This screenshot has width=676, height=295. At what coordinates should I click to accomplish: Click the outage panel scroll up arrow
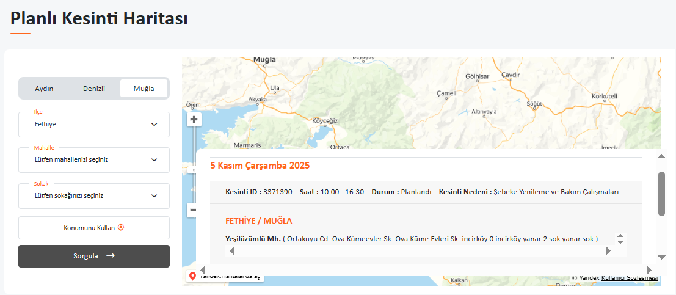pos(662,156)
